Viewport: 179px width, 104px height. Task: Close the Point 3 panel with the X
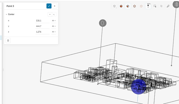pos(54,6)
